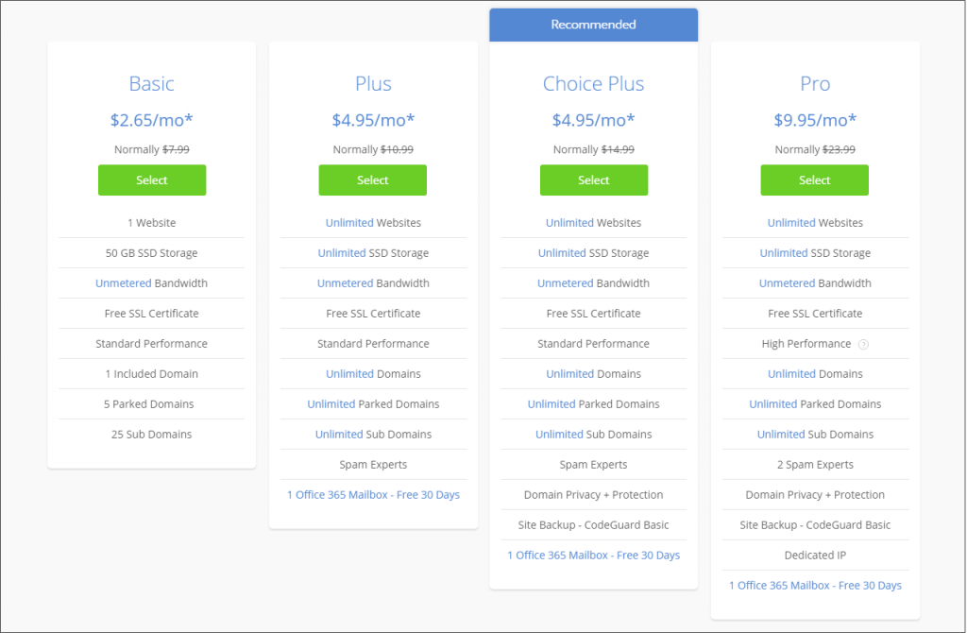The height and width of the screenshot is (633, 967).
Task: Open Unlimited Websites details under Plus
Action: coord(348,222)
